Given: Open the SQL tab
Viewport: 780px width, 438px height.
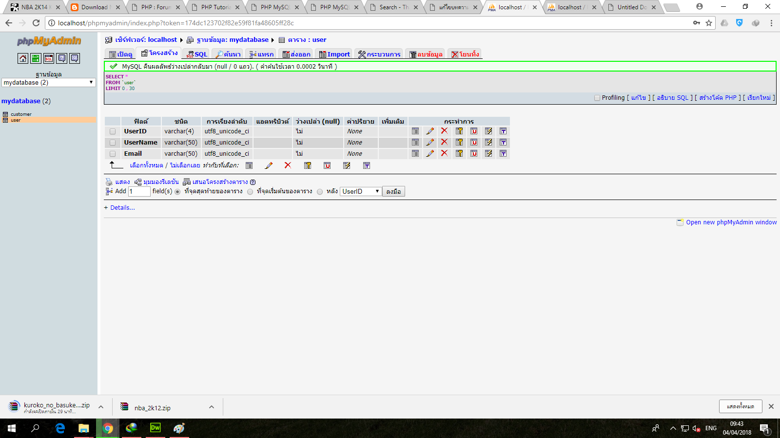Looking at the screenshot, I should [x=197, y=54].
